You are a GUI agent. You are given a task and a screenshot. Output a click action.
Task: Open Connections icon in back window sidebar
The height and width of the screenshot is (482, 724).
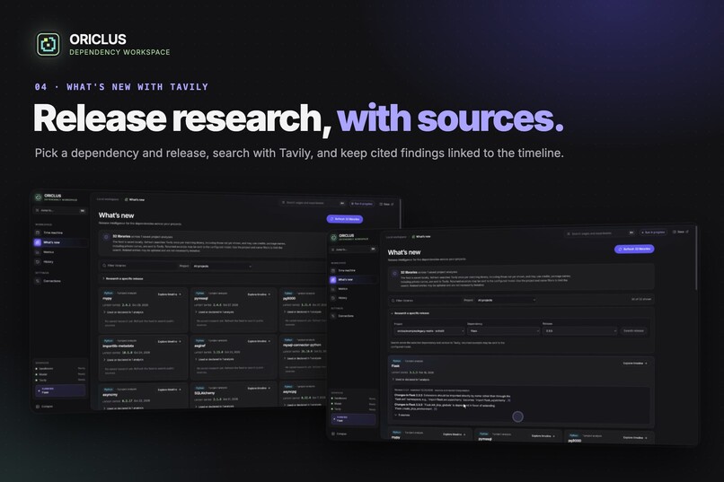pos(38,280)
